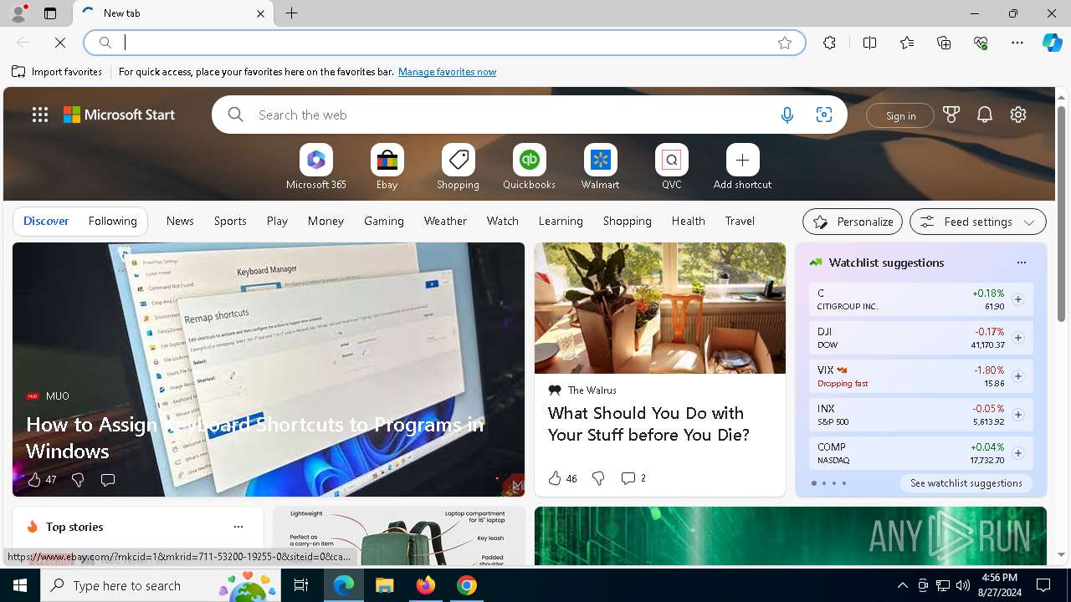Open the Extensions puzzle icon
This screenshot has height=602, width=1071.
coord(829,43)
